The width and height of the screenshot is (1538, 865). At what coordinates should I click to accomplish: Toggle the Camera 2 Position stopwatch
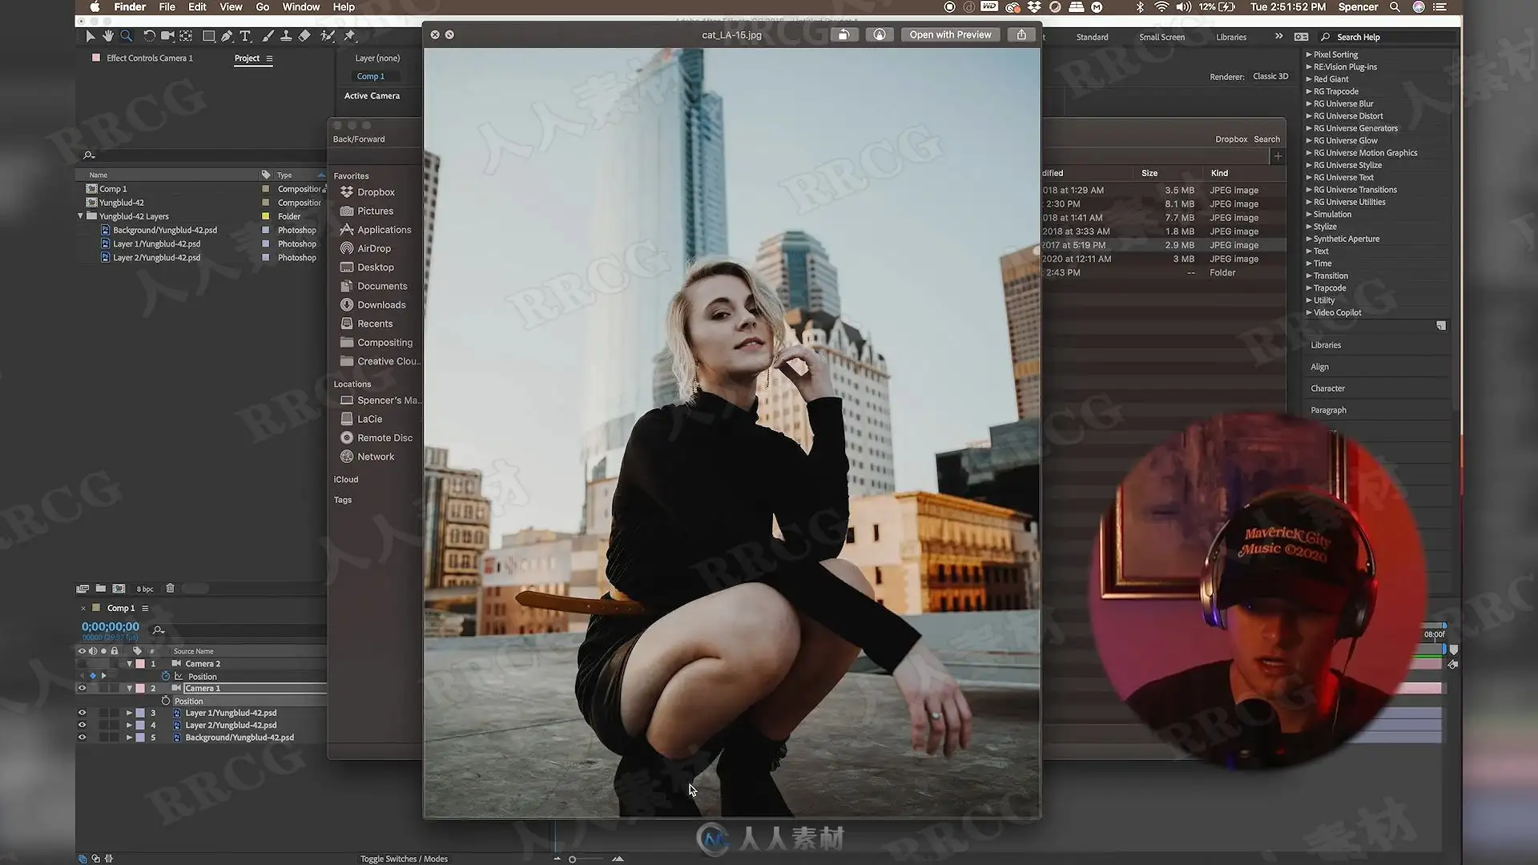[x=166, y=676]
